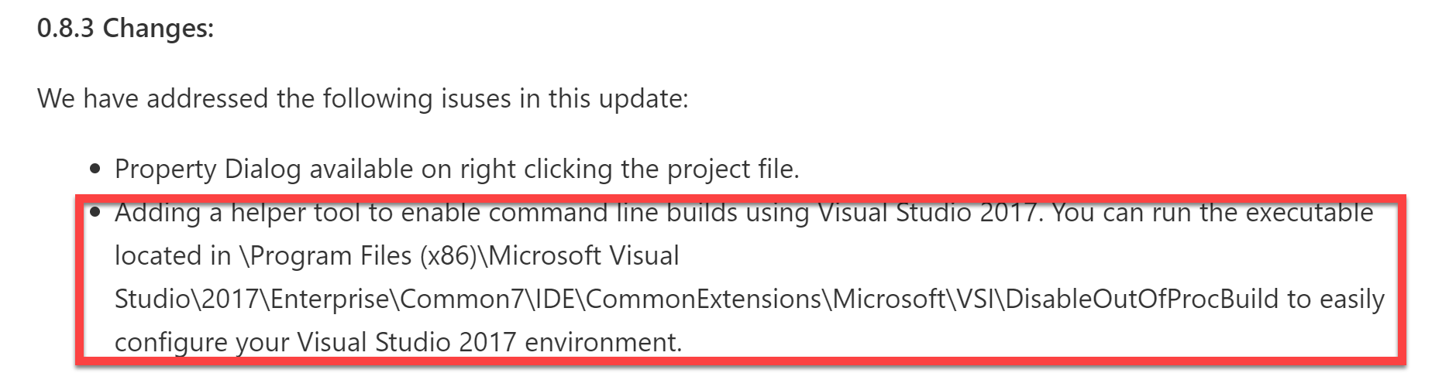Click the "\Program Files (x86)" path segment
1449x373 pixels.
coord(358,255)
